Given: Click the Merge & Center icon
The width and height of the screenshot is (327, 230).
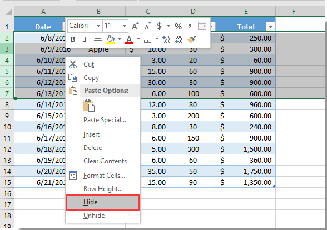Looking at the screenshot, I should pos(202,26).
